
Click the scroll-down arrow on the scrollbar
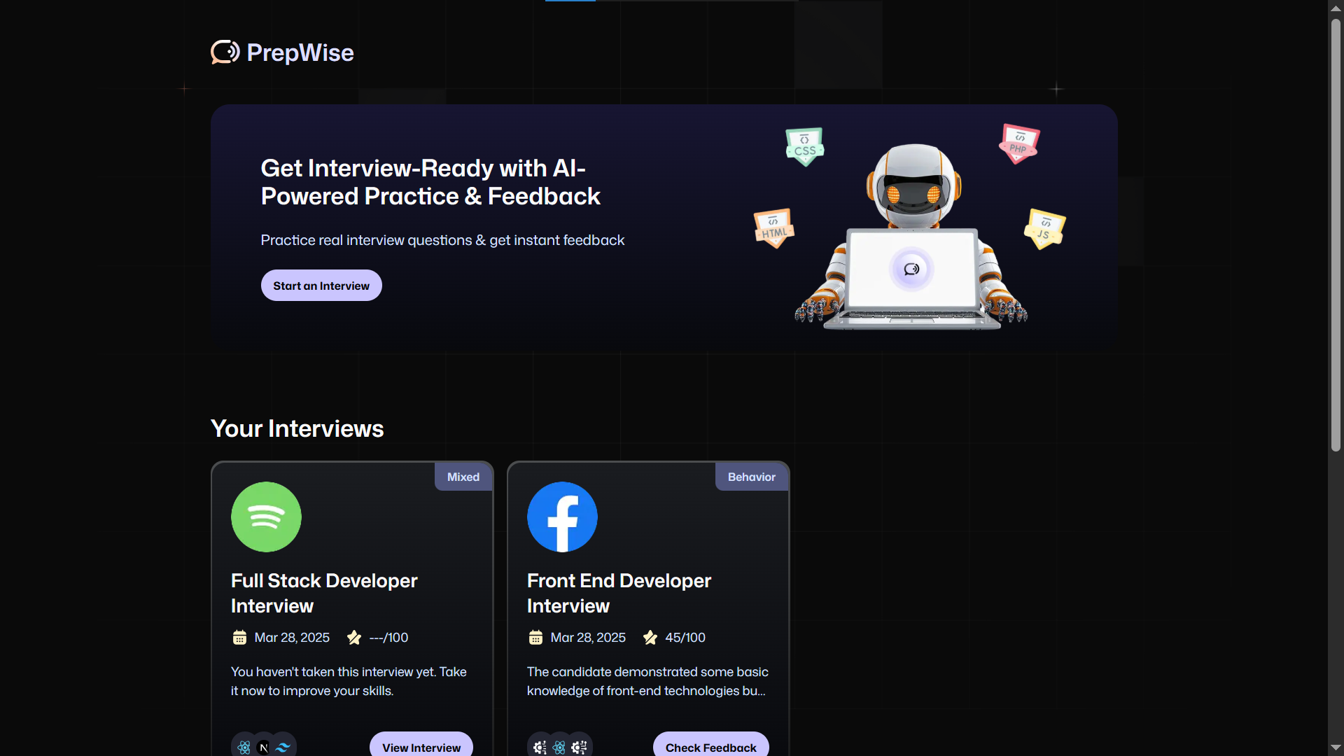1336,748
